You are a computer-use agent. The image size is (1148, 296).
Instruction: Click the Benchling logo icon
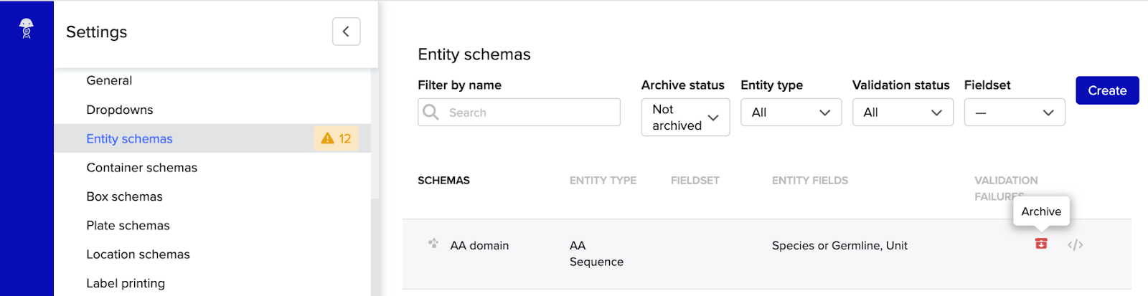[27, 29]
